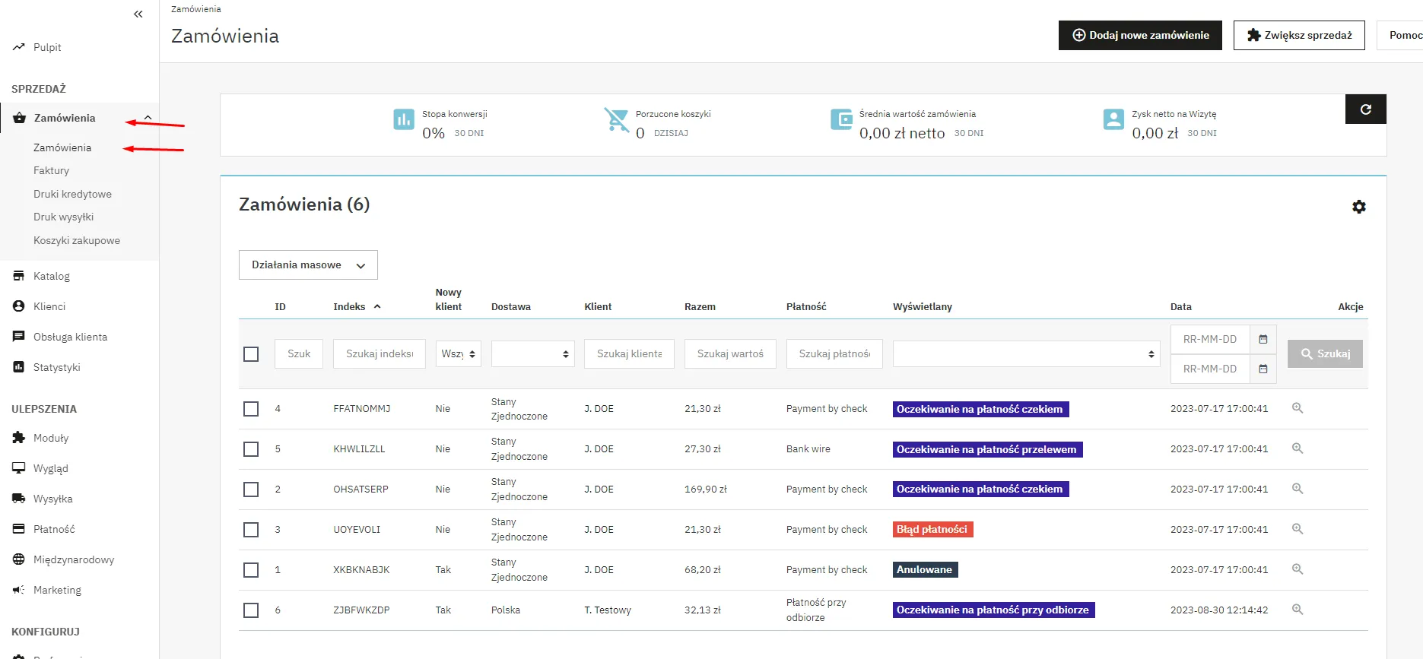Click the Indeks column sort arrow
This screenshot has width=1423, height=659.
tap(377, 306)
